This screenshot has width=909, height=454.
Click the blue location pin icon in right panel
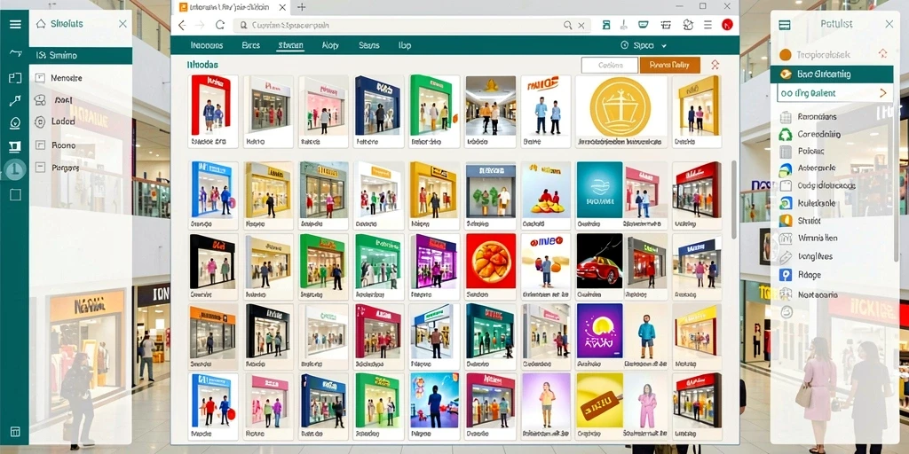click(x=786, y=275)
